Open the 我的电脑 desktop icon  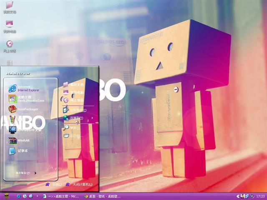tap(10, 27)
